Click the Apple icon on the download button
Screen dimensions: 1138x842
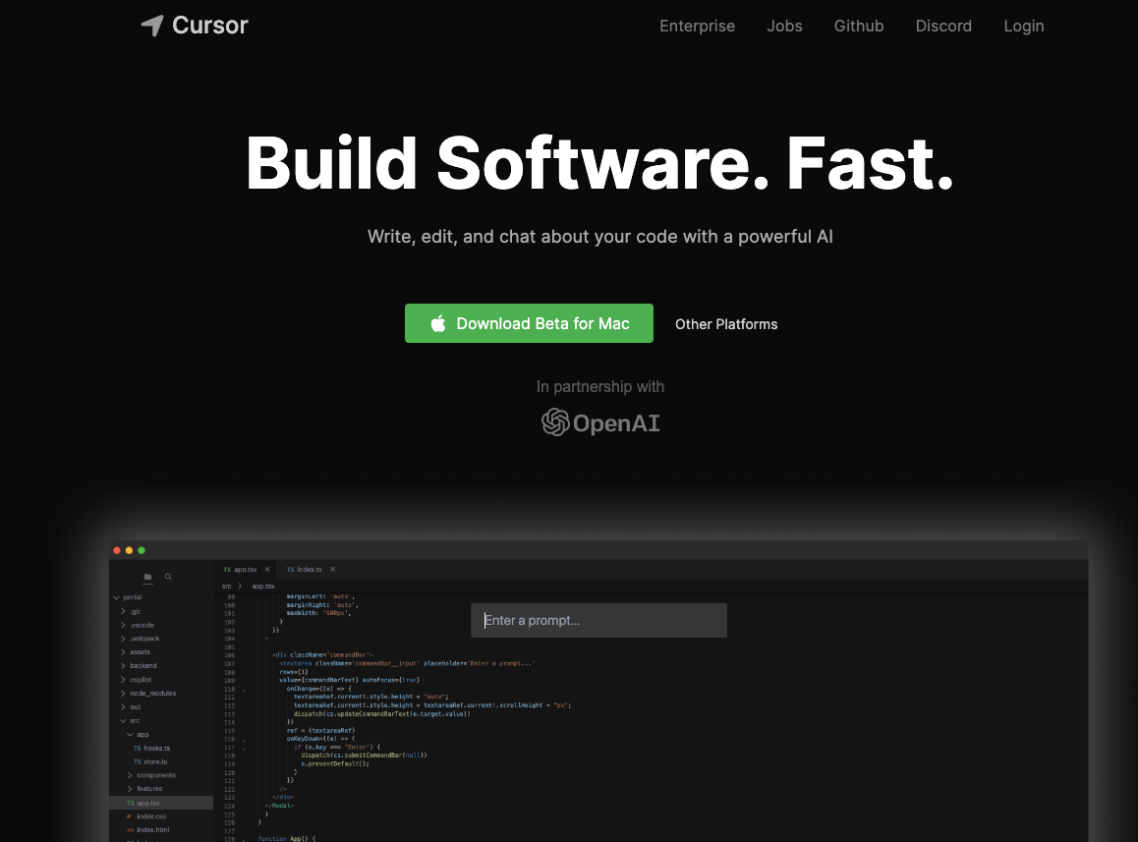coord(438,323)
